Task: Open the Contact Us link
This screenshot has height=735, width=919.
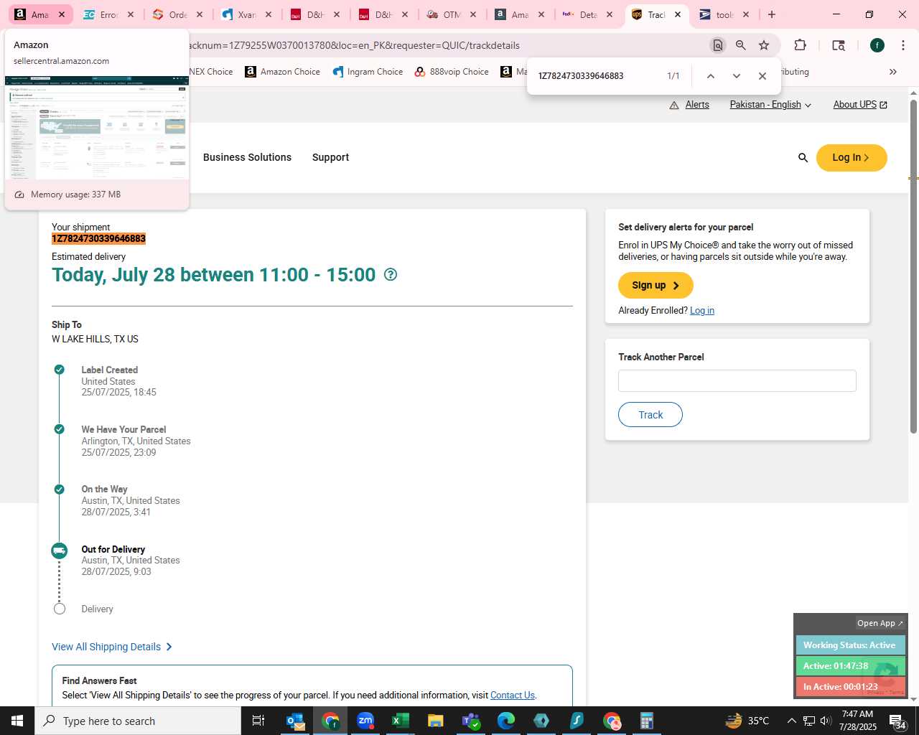Action: (x=513, y=695)
